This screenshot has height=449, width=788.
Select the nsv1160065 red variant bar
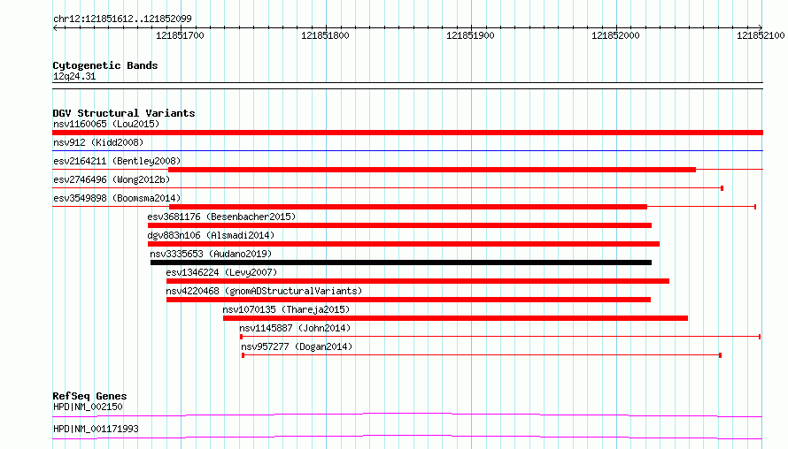[x=407, y=133]
